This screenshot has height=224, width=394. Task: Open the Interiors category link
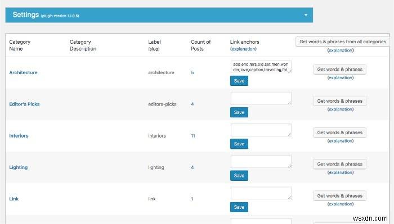click(19, 135)
